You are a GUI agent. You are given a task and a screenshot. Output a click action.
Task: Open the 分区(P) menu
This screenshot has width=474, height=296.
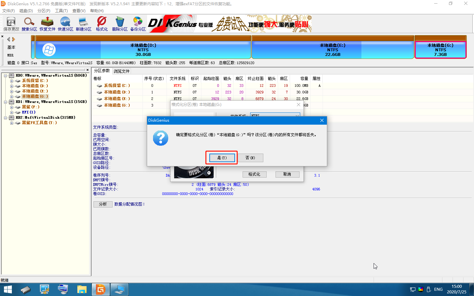point(44,11)
